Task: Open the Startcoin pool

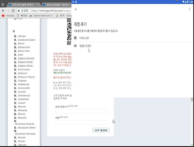Action: click(22, 145)
